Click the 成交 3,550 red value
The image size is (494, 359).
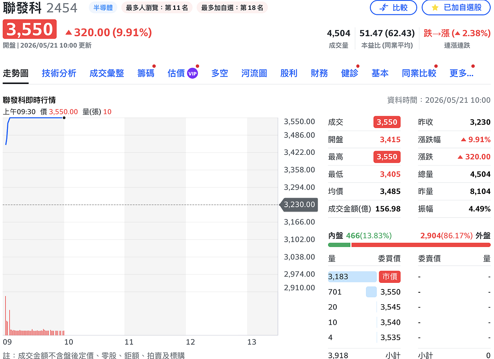[x=387, y=122]
